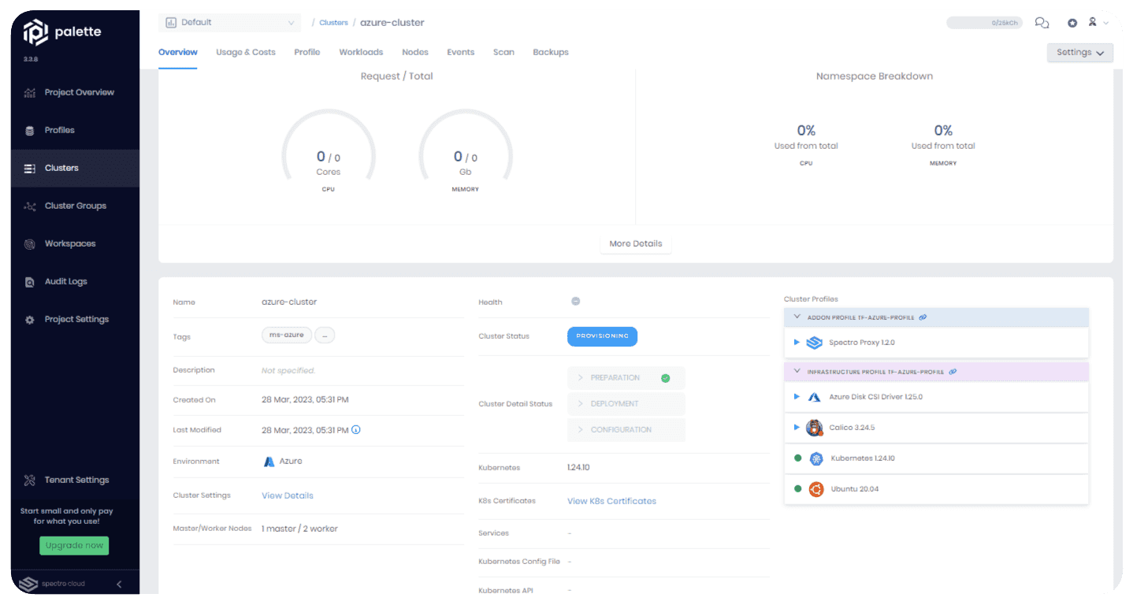This screenshot has height=605, width=1133.
Task: Click the link icon on Addon Profile header
Action: click(x=923, y=317)
